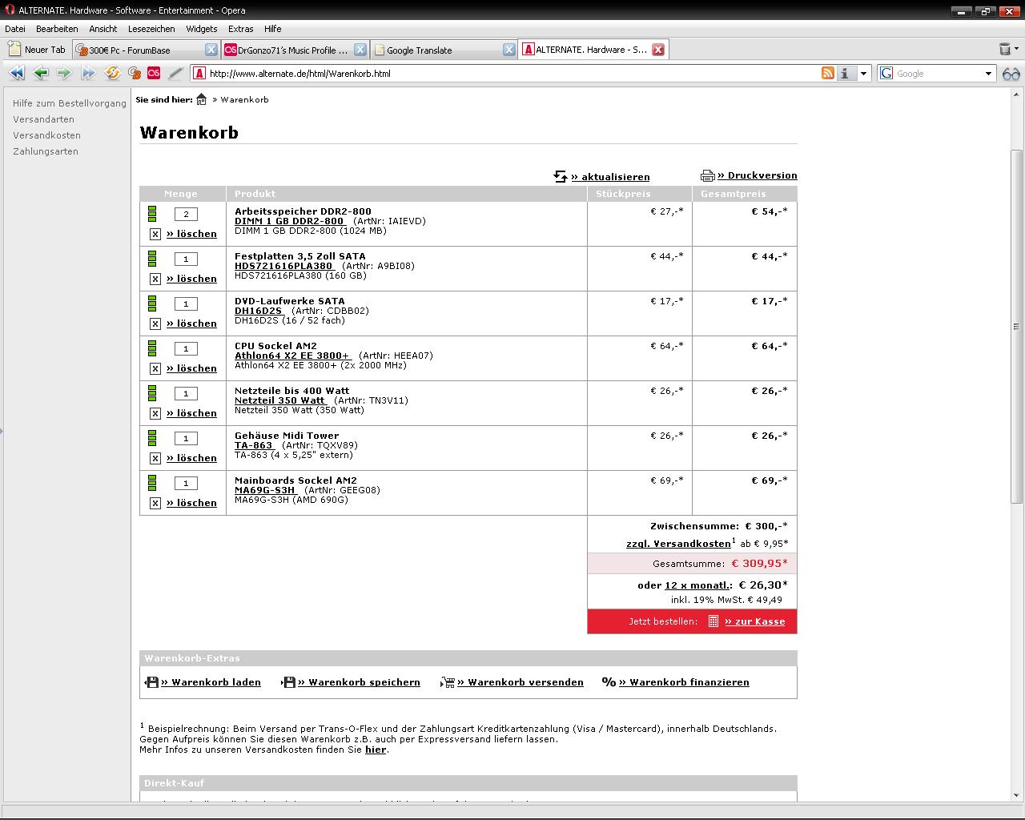This screenshot has height=820, width=1025.
Task: Open the Bearbeiten menu
Action: point(57,29)
